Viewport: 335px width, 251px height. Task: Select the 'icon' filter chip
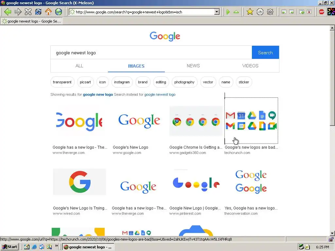point(102,82)
